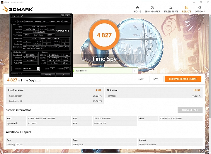
Task: Switch to the Mainboard tab in CPU-Z
Action: click(29, 21)
